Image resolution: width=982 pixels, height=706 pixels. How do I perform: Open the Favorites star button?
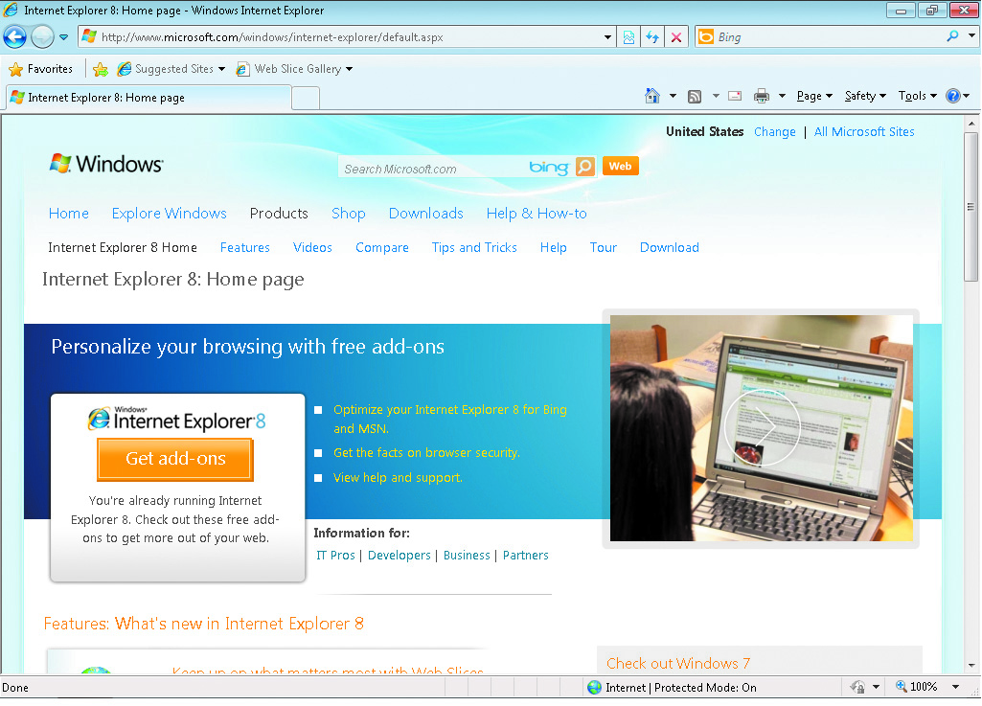pyautogui.click(x=41, y=69)
